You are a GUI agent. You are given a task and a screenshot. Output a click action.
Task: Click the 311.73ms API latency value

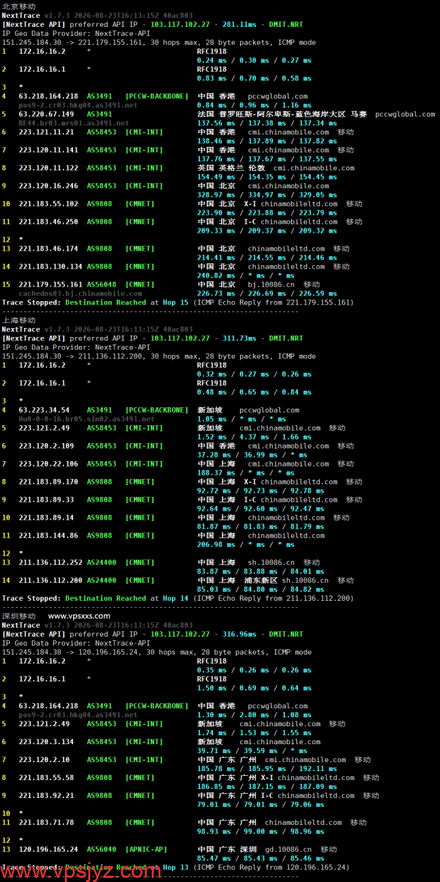[x=239, y=338]
